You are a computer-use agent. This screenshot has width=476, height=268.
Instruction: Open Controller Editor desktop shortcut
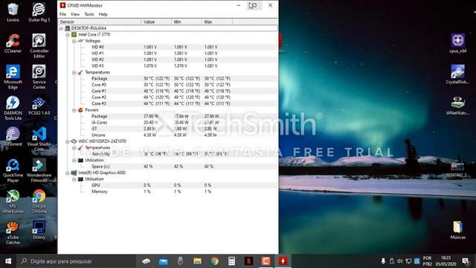pos(39,45)
